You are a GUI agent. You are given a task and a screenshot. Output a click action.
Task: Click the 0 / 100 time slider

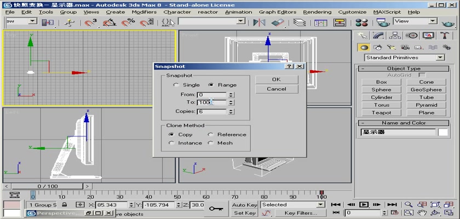48,186
